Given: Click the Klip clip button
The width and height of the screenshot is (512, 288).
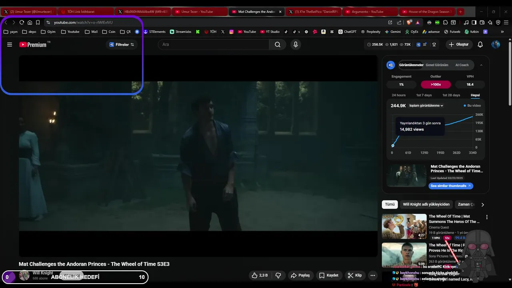Looking at the screenshot, I should pyautogui.click(x=355, y=275).
